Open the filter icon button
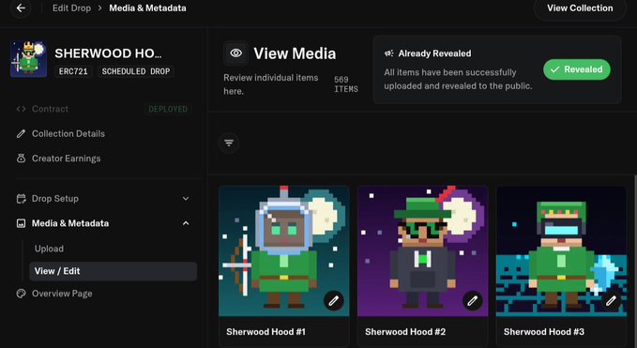 pos(229,143)
